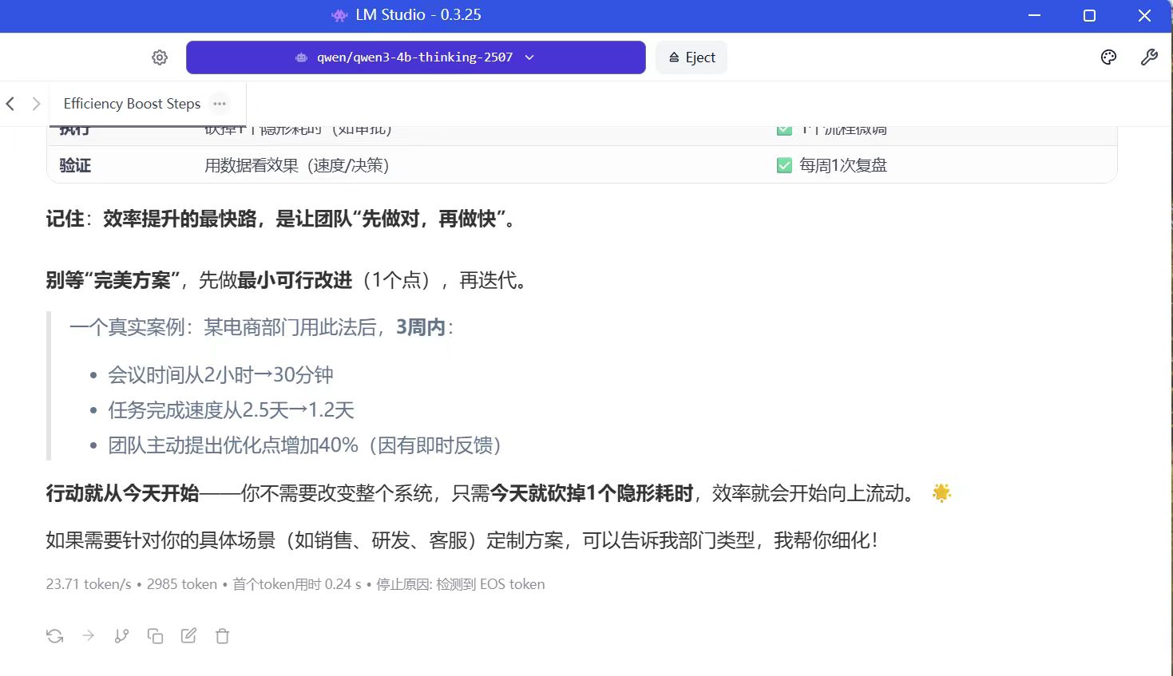
Task: Open the qwen3-4b-thinking-2507 model selector dropdown
Action: [415, 57]
